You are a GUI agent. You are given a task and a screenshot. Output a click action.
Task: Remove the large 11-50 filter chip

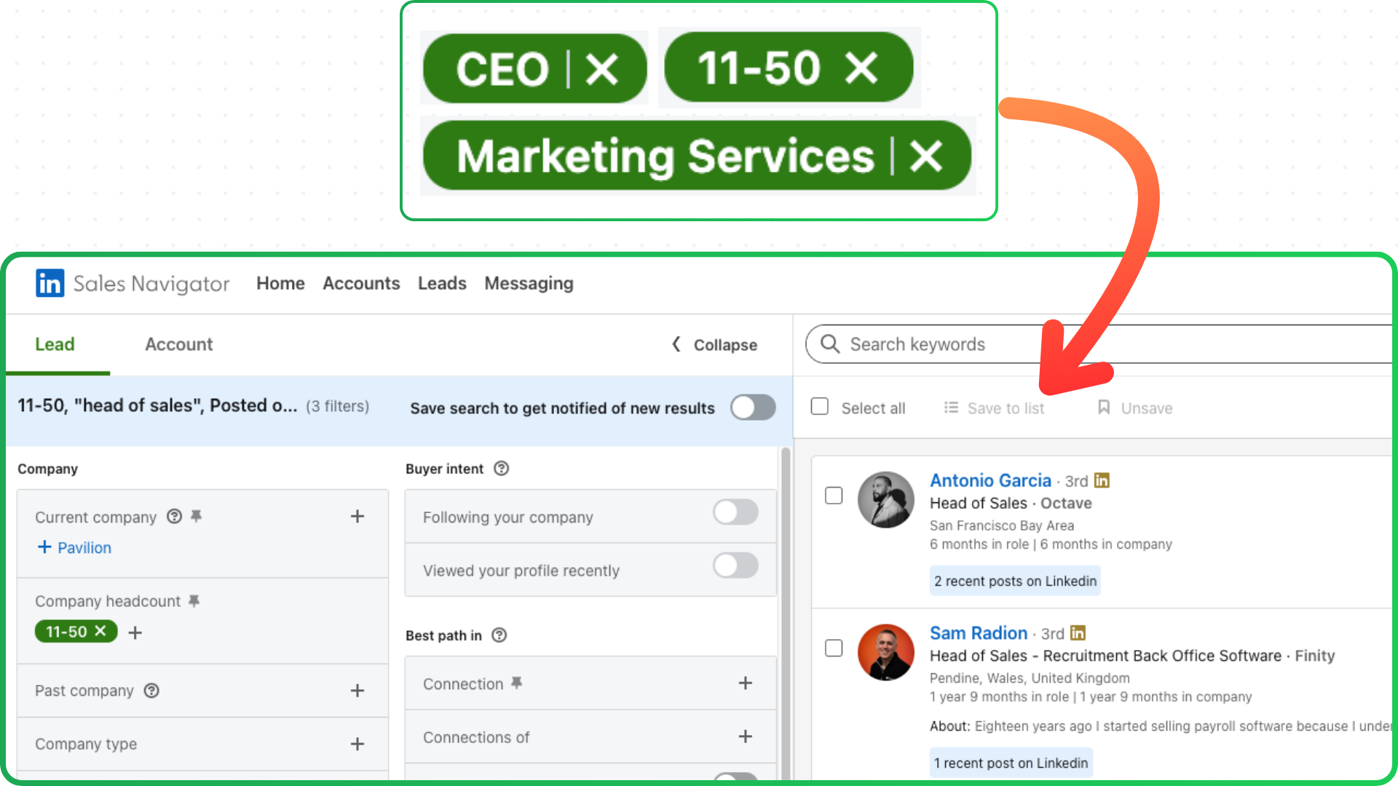coord(861,68)
